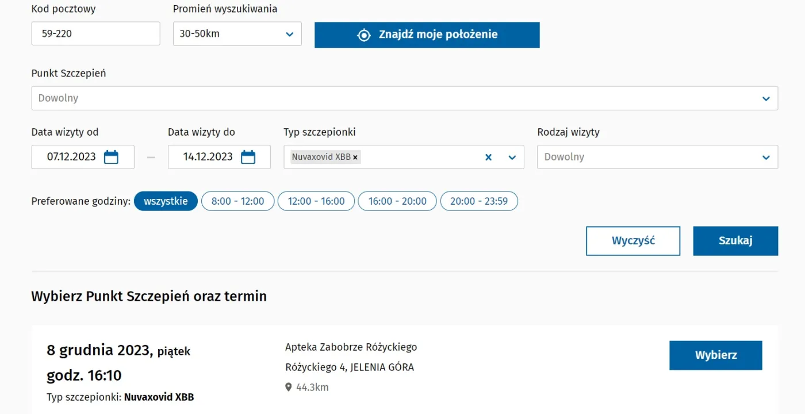The width and height of the screenshot is (805, 414).
Task: Choose the 20:00 - 23:59 time range
Action: (479, 201)
